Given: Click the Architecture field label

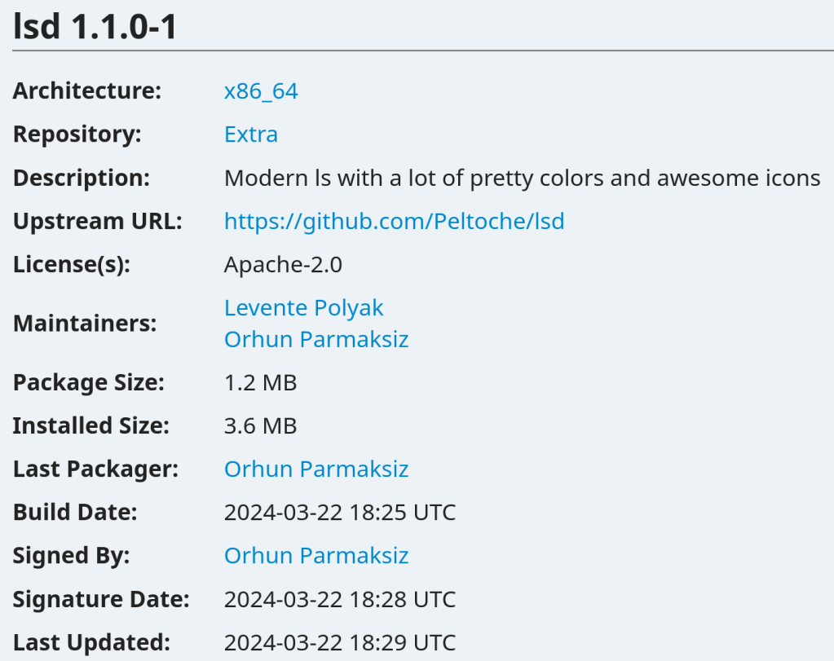Looking at the screenshot, I should click(x=86, y=91).
